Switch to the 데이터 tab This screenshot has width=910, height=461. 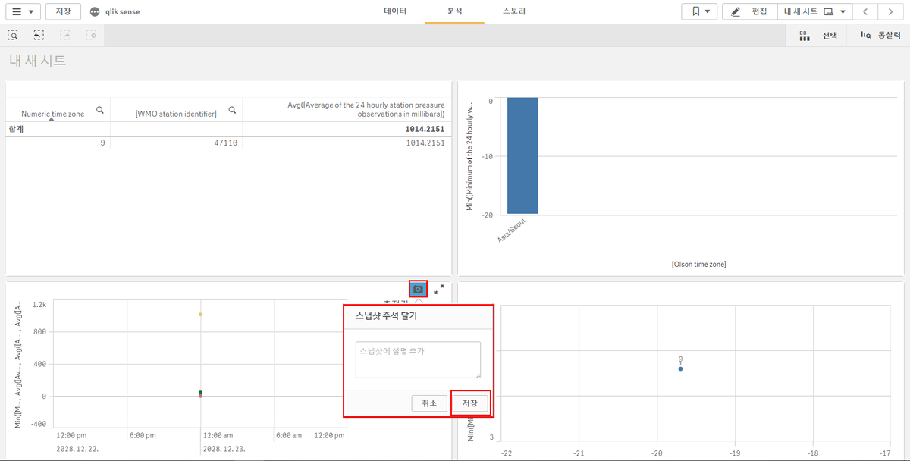pyautogui.click(x=395, y=11)
